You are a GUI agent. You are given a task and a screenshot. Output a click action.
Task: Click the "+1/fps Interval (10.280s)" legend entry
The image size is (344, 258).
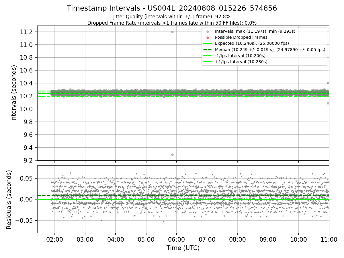(241, 62)
